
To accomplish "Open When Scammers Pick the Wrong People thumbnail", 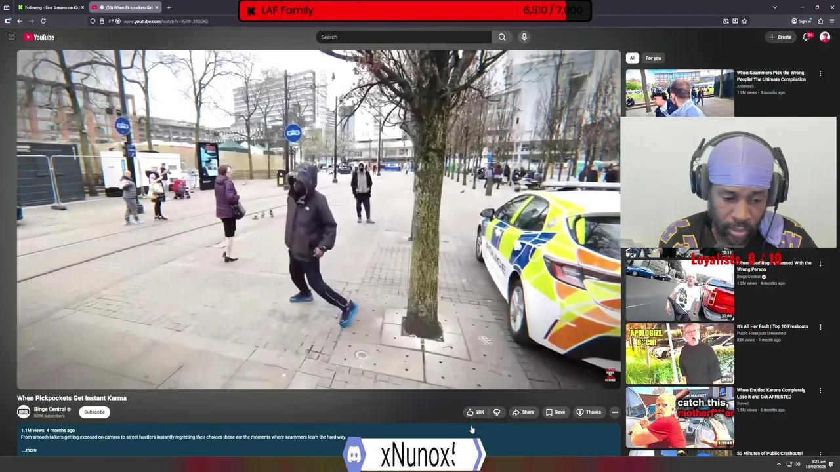I will click(x=680, y=92).
